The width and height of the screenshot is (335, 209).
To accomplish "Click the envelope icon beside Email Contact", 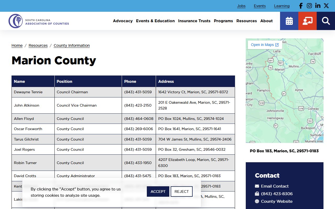I will [x=257, y=186].
